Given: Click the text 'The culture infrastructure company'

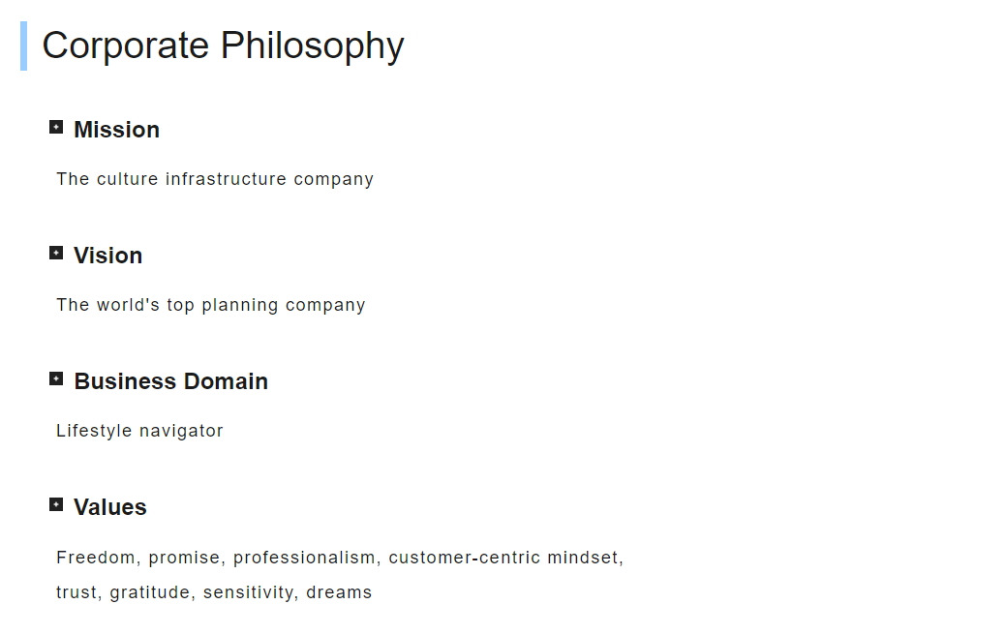Looking at the screenshot, I should click(x=215, y=179).
